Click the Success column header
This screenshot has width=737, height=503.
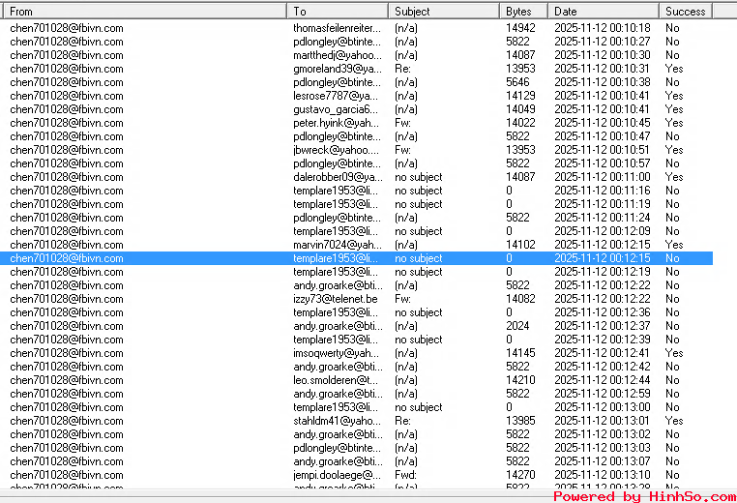click(x=686, y=11)
